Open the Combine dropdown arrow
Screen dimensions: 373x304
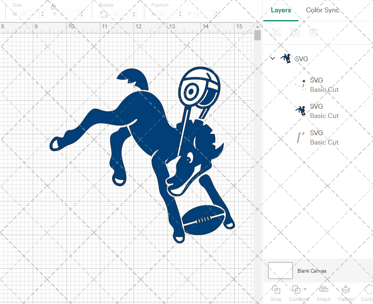pyautogui.click(x=305, y=289)
